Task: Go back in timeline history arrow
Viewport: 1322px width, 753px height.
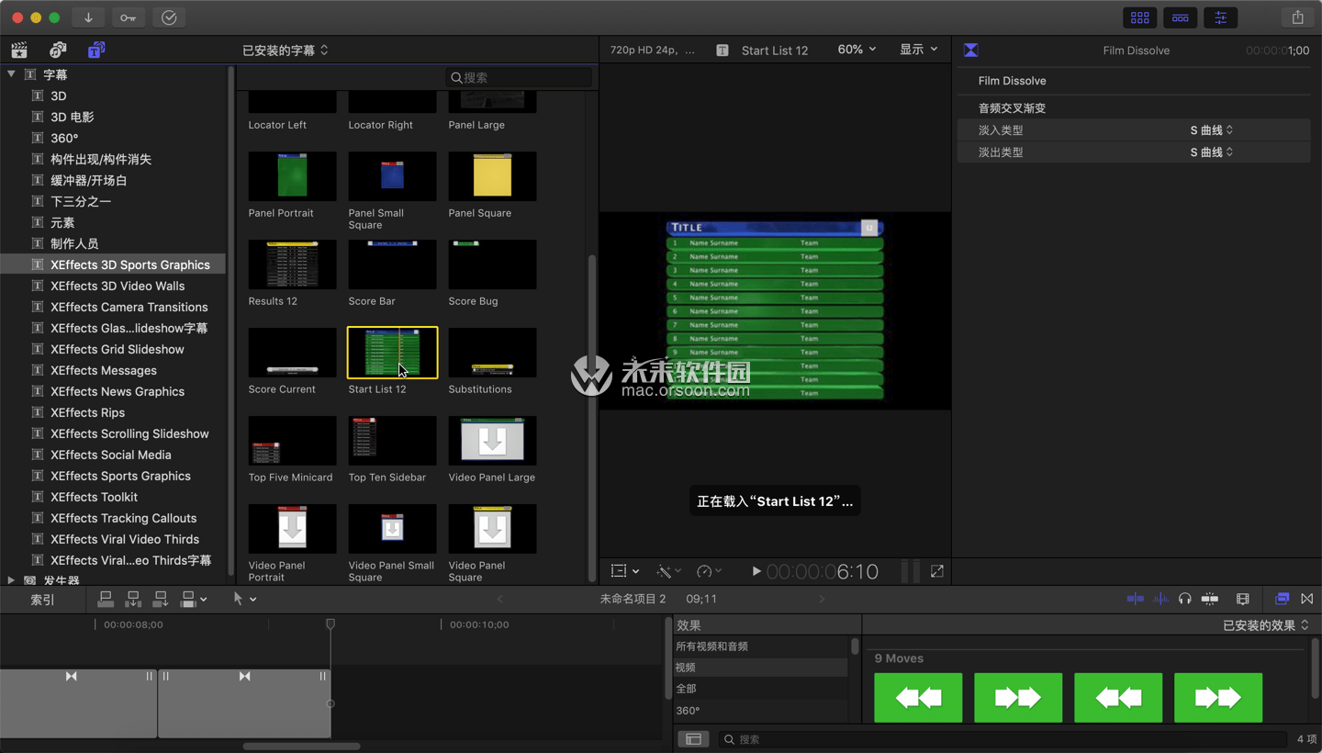Action: pyautogui.click(x=500, y=599)
